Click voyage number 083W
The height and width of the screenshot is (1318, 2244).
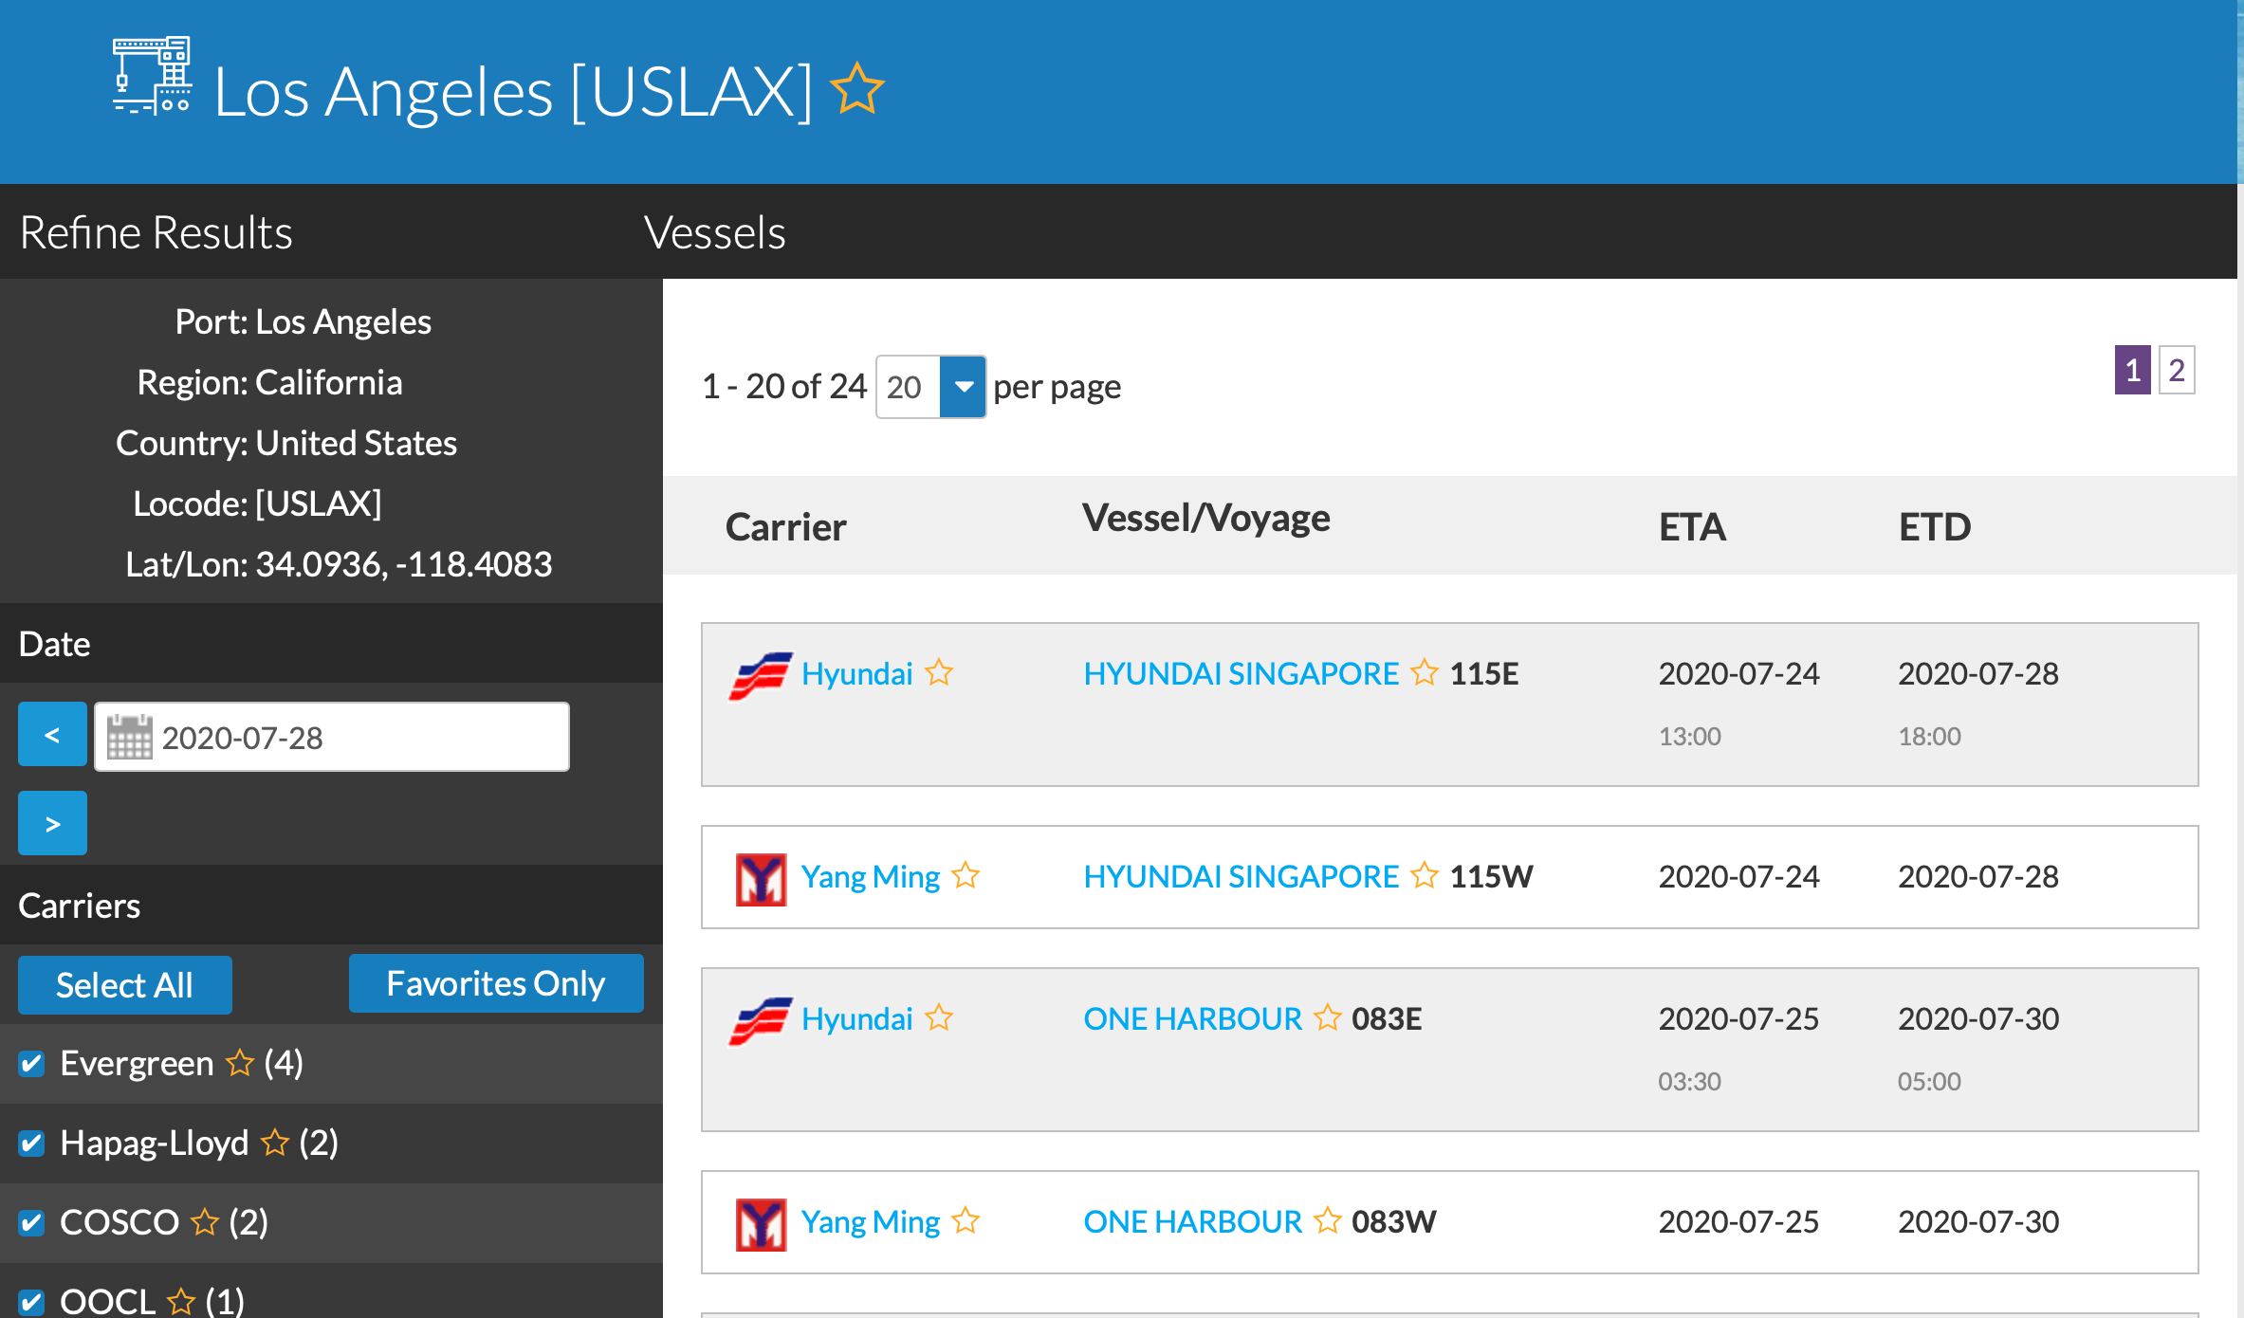[1393, 1221]
